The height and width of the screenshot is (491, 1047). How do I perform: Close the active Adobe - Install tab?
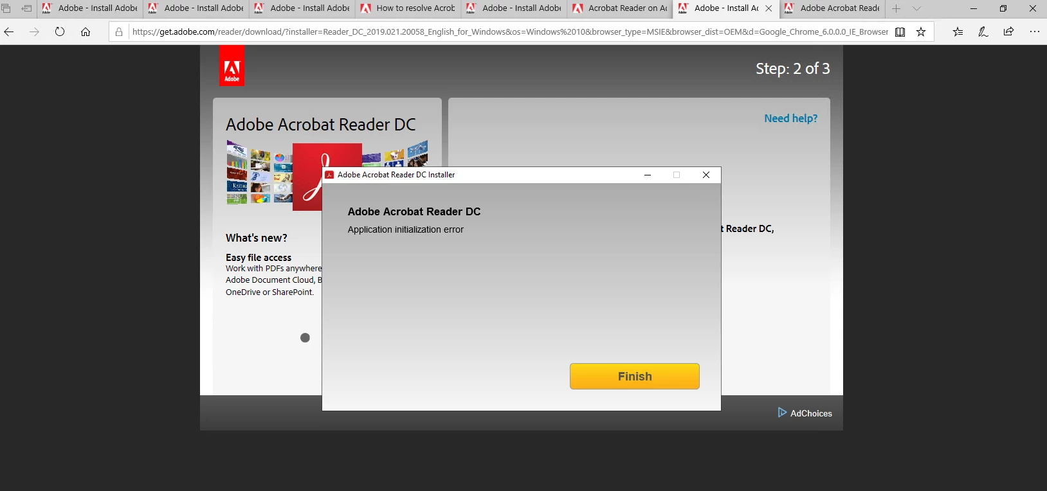tap(769, 8)
